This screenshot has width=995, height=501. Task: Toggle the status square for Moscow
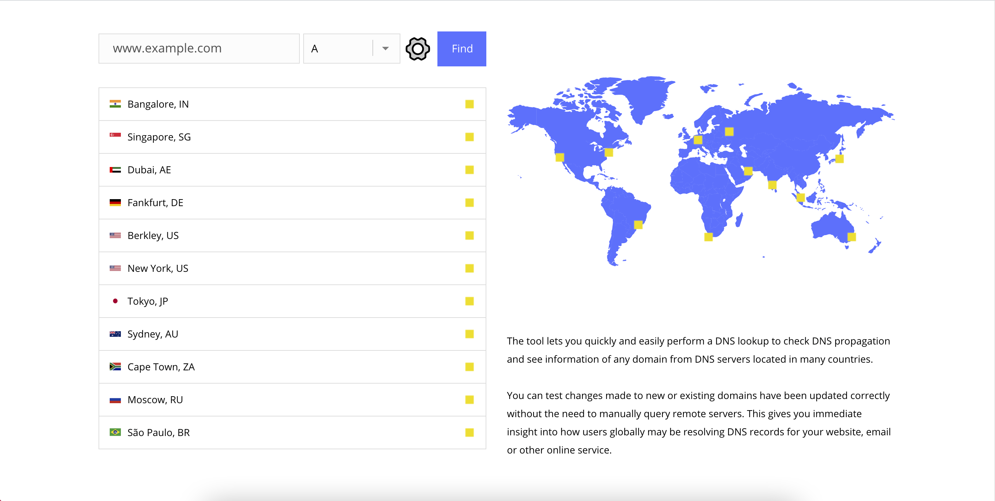pyautogui.click(x=470, y=399)
